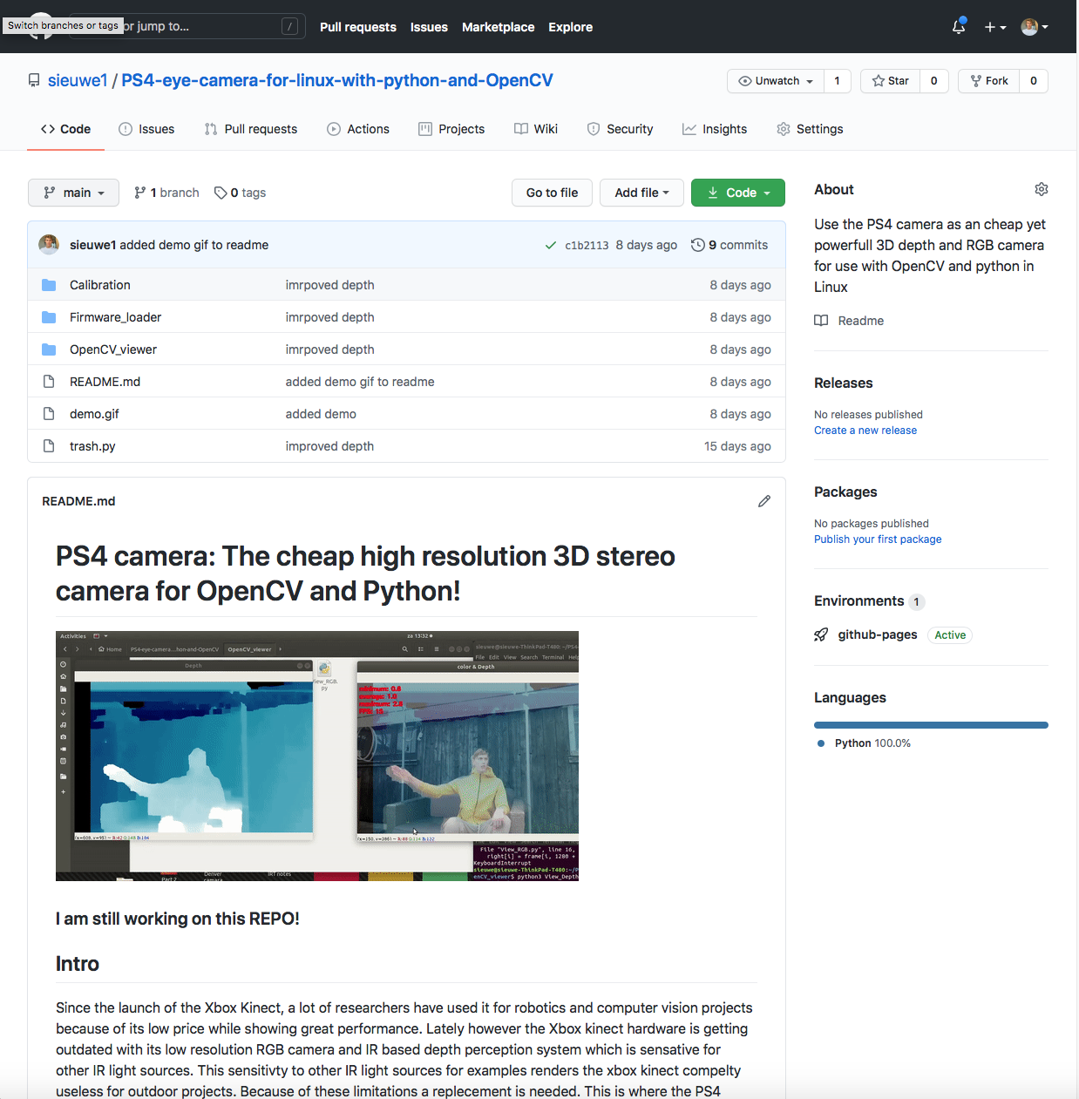The image size is (1079, 1099).
Task: Click the tag icon next to 0 tags
Action: coord(221,193)
